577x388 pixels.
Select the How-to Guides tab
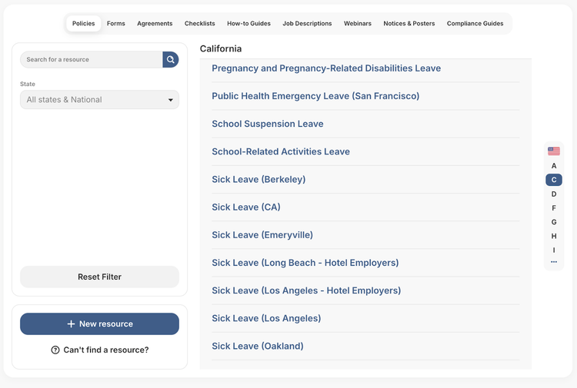[x=248, y=24]
